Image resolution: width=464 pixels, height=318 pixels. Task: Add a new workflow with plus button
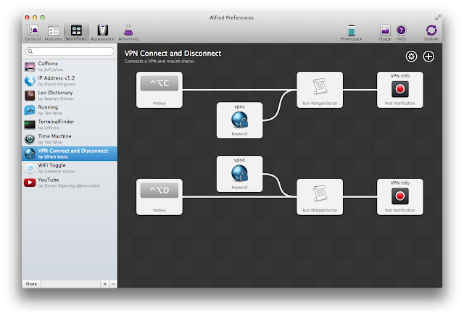point(104,284)
